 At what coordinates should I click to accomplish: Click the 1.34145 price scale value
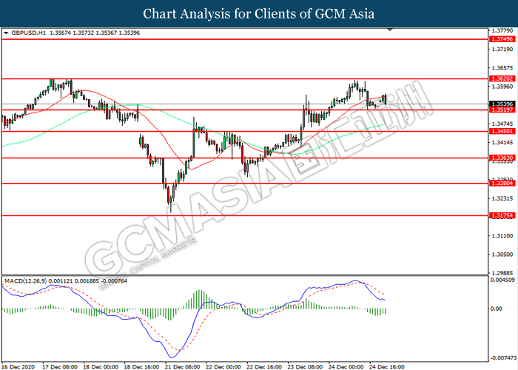click(x=502, y=143)
